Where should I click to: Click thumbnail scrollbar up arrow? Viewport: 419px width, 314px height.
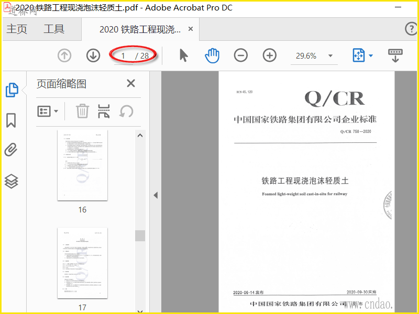[140, 136]
